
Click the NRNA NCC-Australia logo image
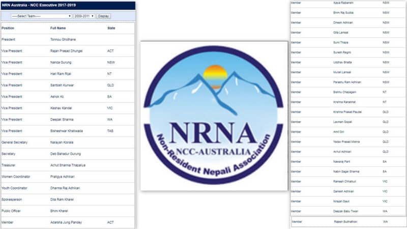pos(214,116)
